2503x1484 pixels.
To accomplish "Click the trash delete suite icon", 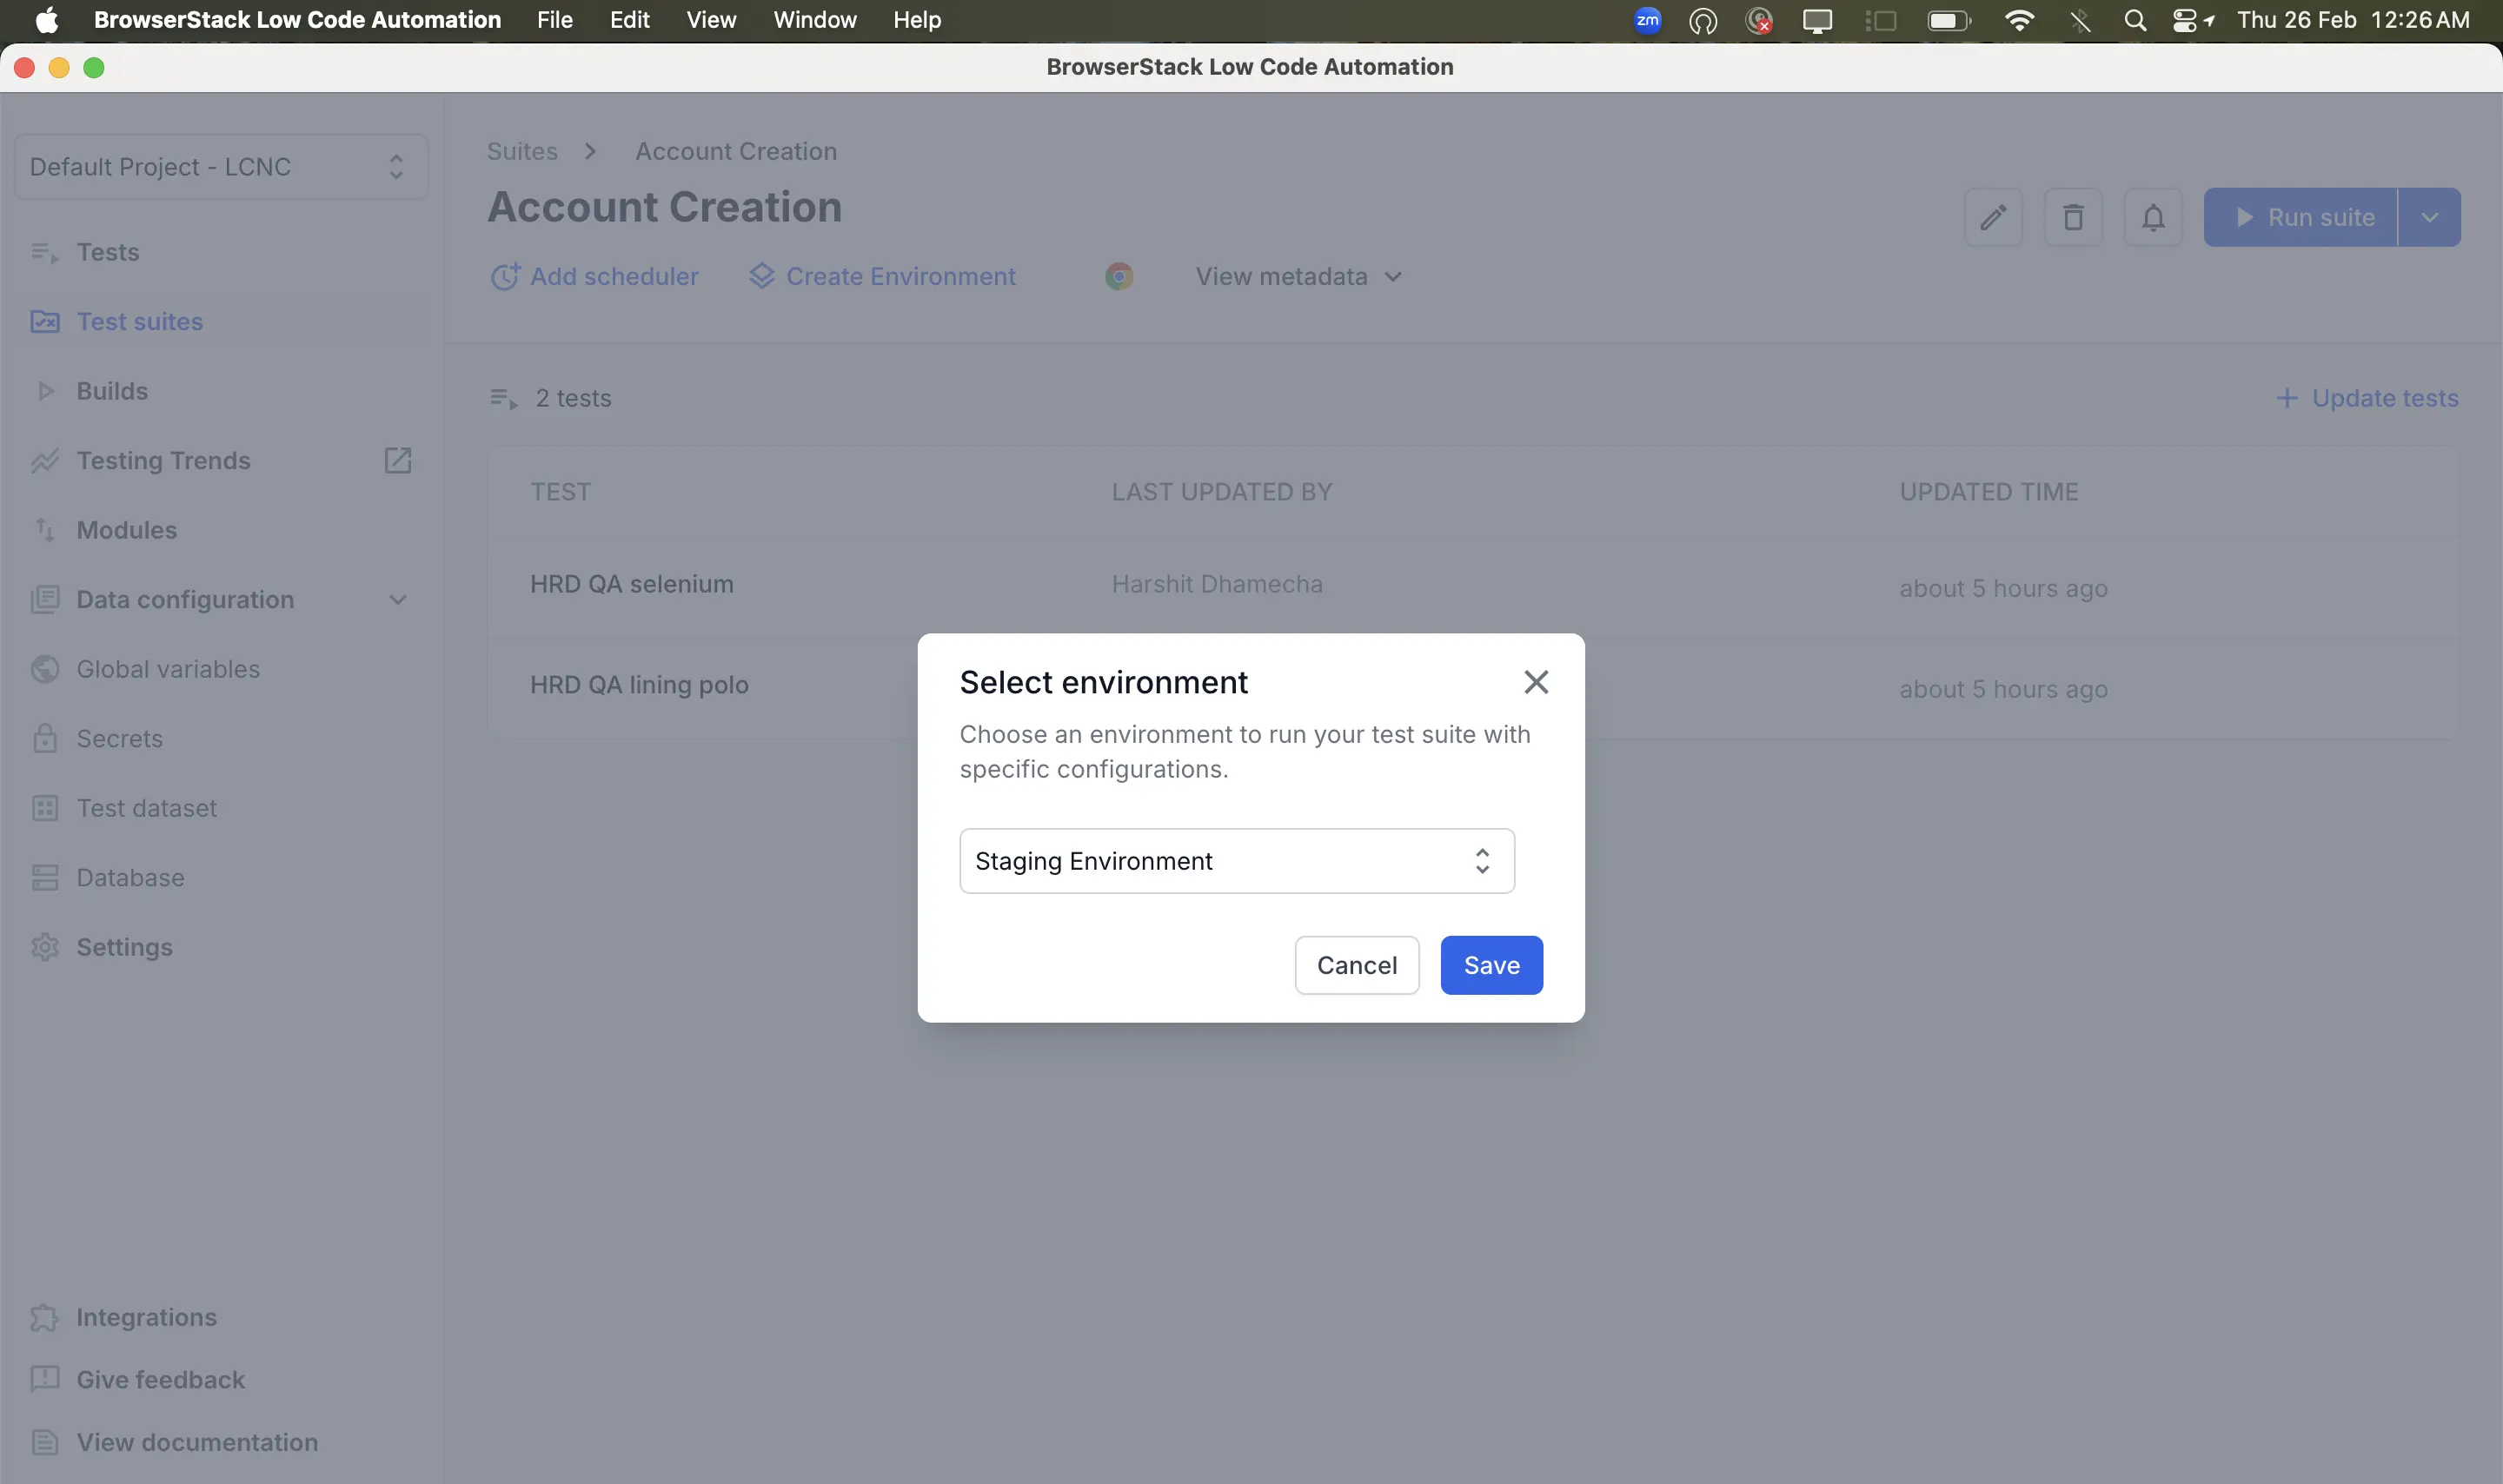I will point(2073,217).
